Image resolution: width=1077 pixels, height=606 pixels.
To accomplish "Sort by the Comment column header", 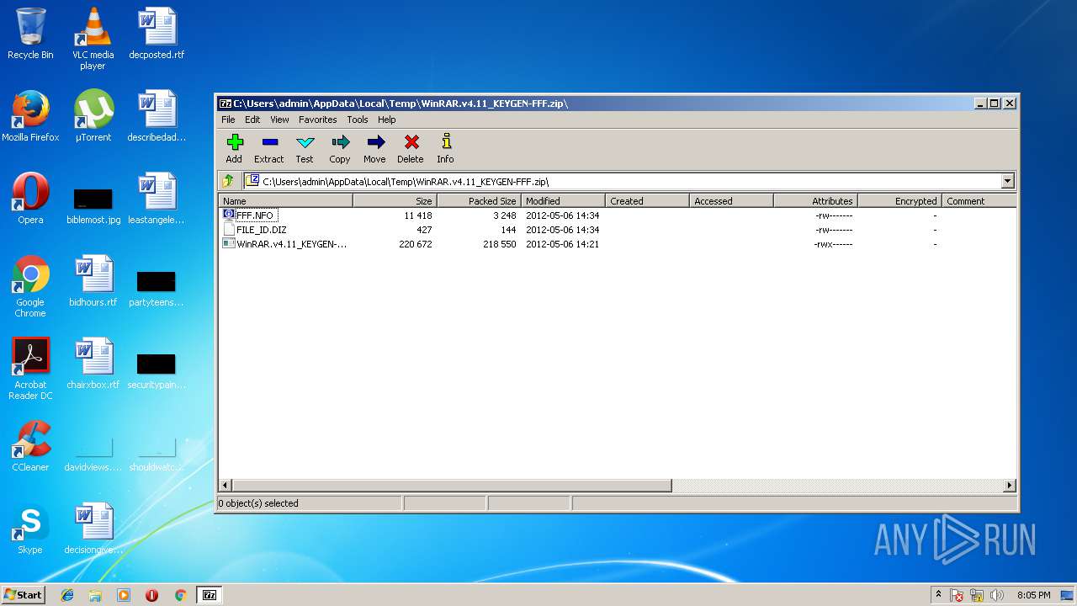I will (979, 201).
